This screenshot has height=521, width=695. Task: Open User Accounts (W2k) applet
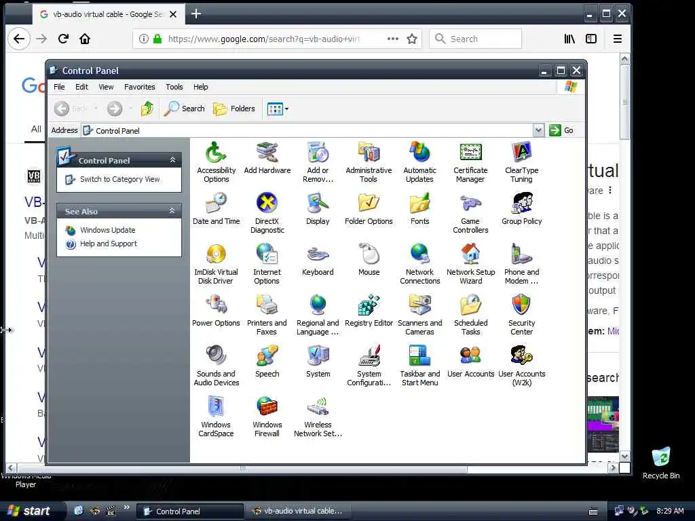[521, 366]
